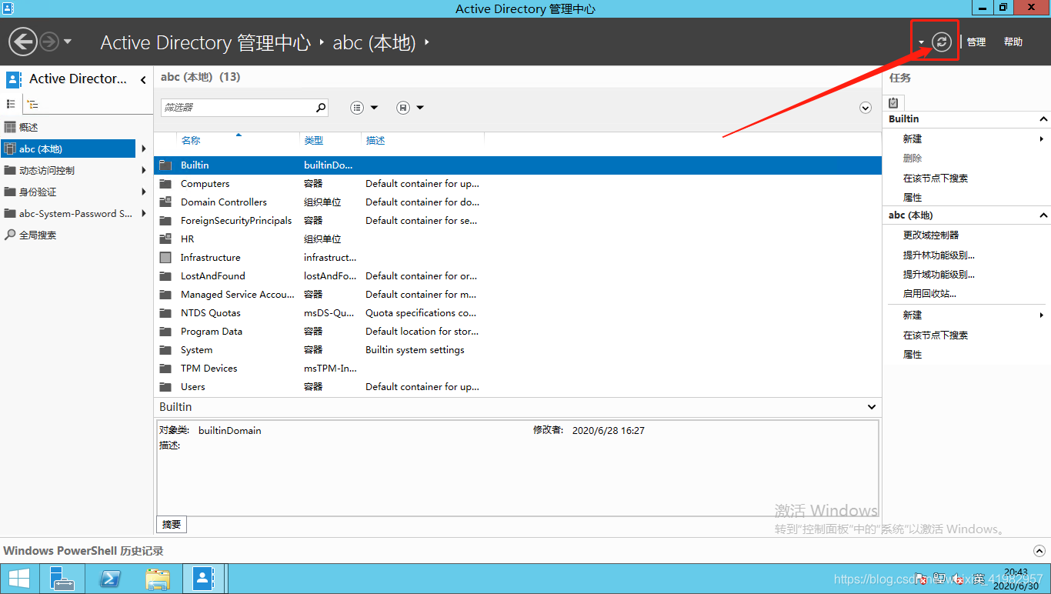The image size is (1051, 594).
Task: Sort by the 类型 column header
Action: [x=314, y=141]
